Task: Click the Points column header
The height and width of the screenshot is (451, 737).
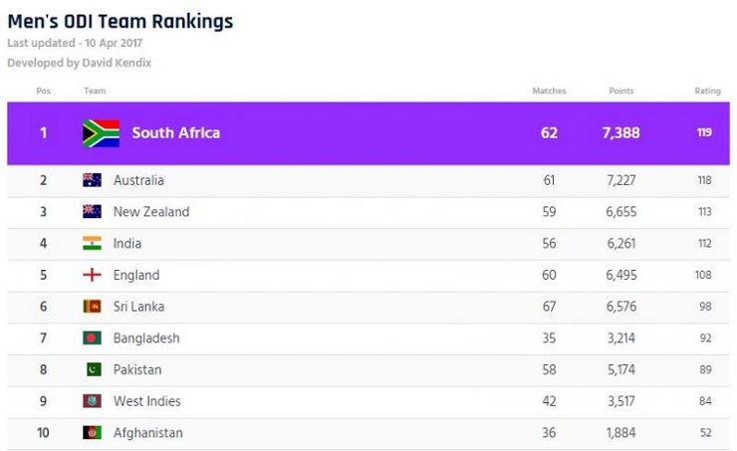Action: [621, 91]
